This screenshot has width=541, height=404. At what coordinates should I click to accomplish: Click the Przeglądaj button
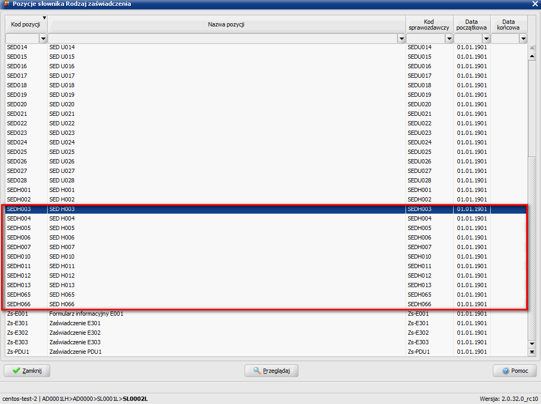pyautogui.click(x=271, y=371)
